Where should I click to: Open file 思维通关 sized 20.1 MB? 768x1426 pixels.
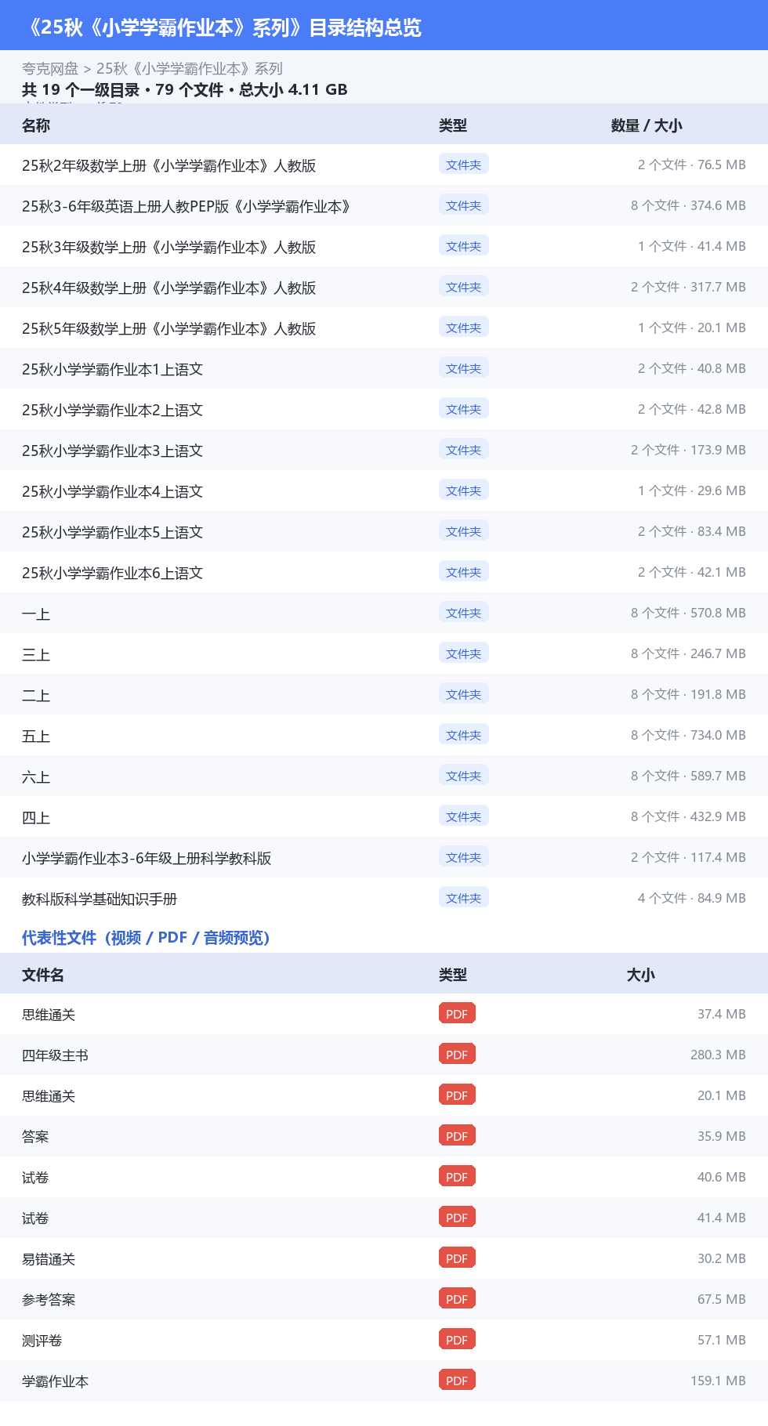click(49, 1096)
